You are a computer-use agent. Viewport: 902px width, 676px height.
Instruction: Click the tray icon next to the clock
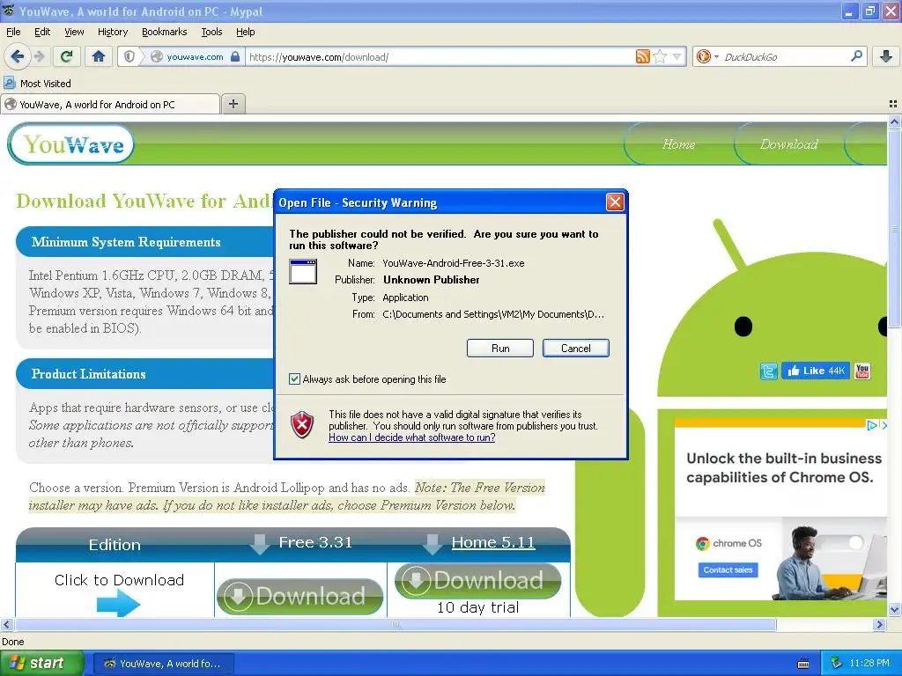point(837,664)
